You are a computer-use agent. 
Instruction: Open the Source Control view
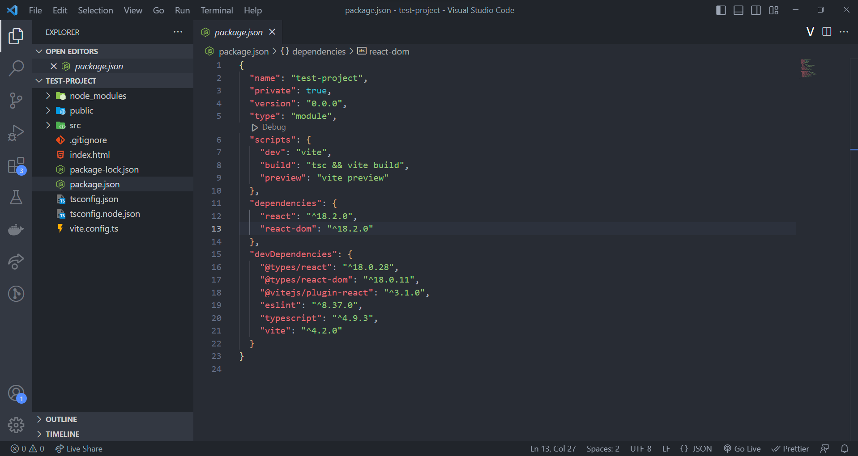16,101
